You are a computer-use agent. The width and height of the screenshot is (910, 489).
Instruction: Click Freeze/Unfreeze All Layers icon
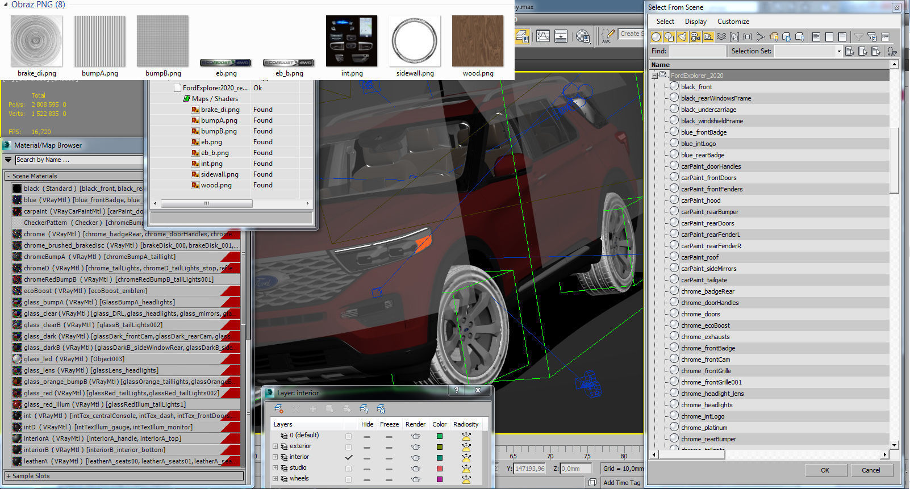point(381,409)
